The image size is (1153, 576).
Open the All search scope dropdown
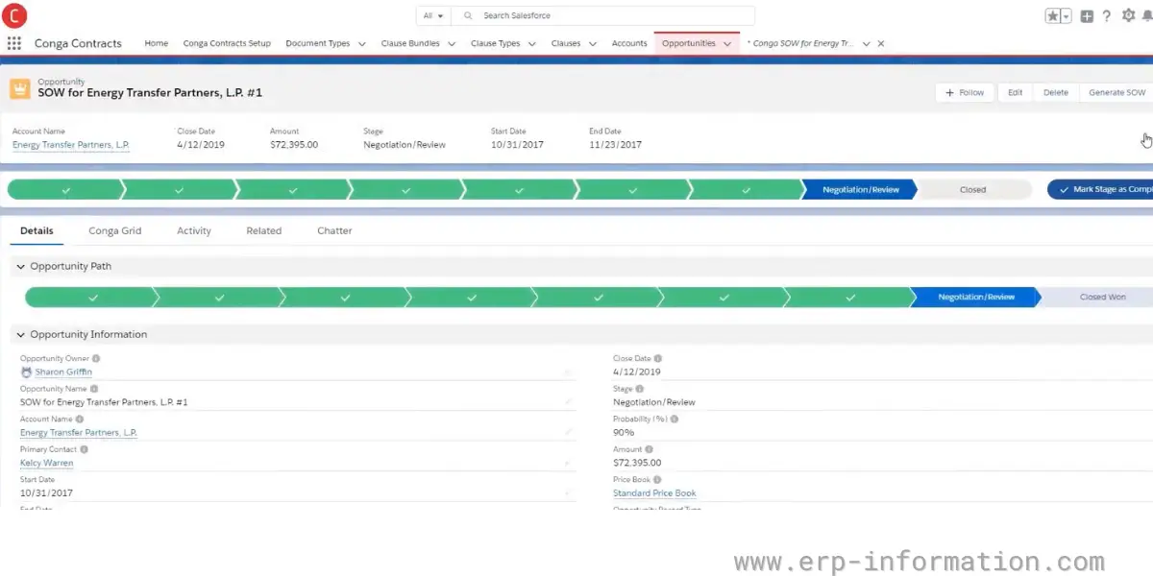point(434,16)
